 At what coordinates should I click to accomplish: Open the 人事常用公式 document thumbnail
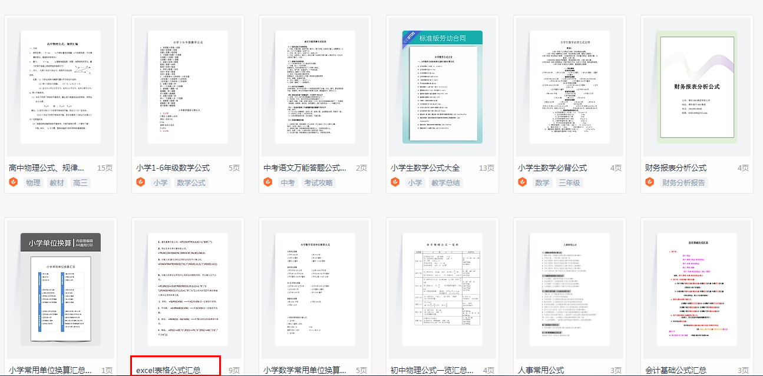tap(570, 289)
